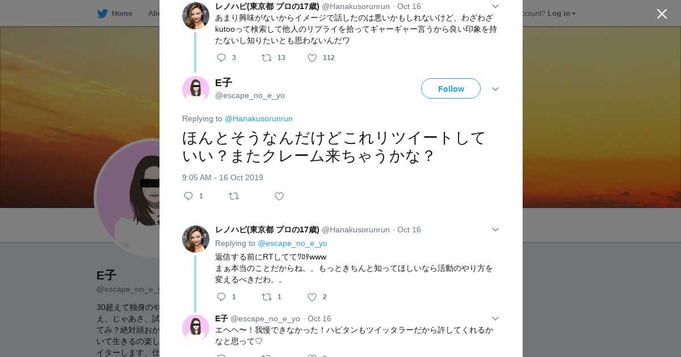Expand the chevron menu on the top tweet
This screenshot has height=357, width=681.
495,6
